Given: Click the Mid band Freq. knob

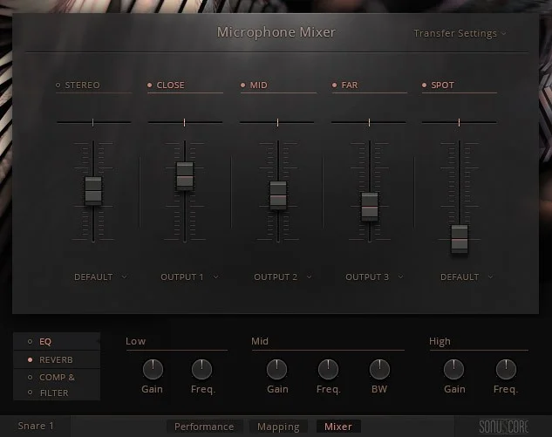Looking at the screenshot, I should click(x=328, y=369).
